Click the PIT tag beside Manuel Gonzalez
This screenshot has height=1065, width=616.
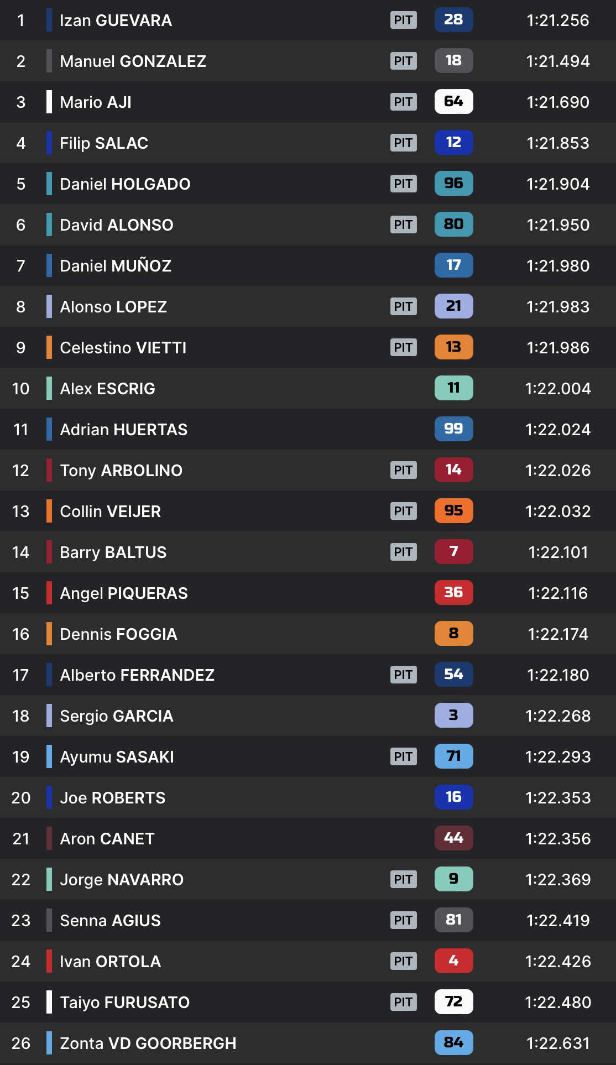coord(403,61)
